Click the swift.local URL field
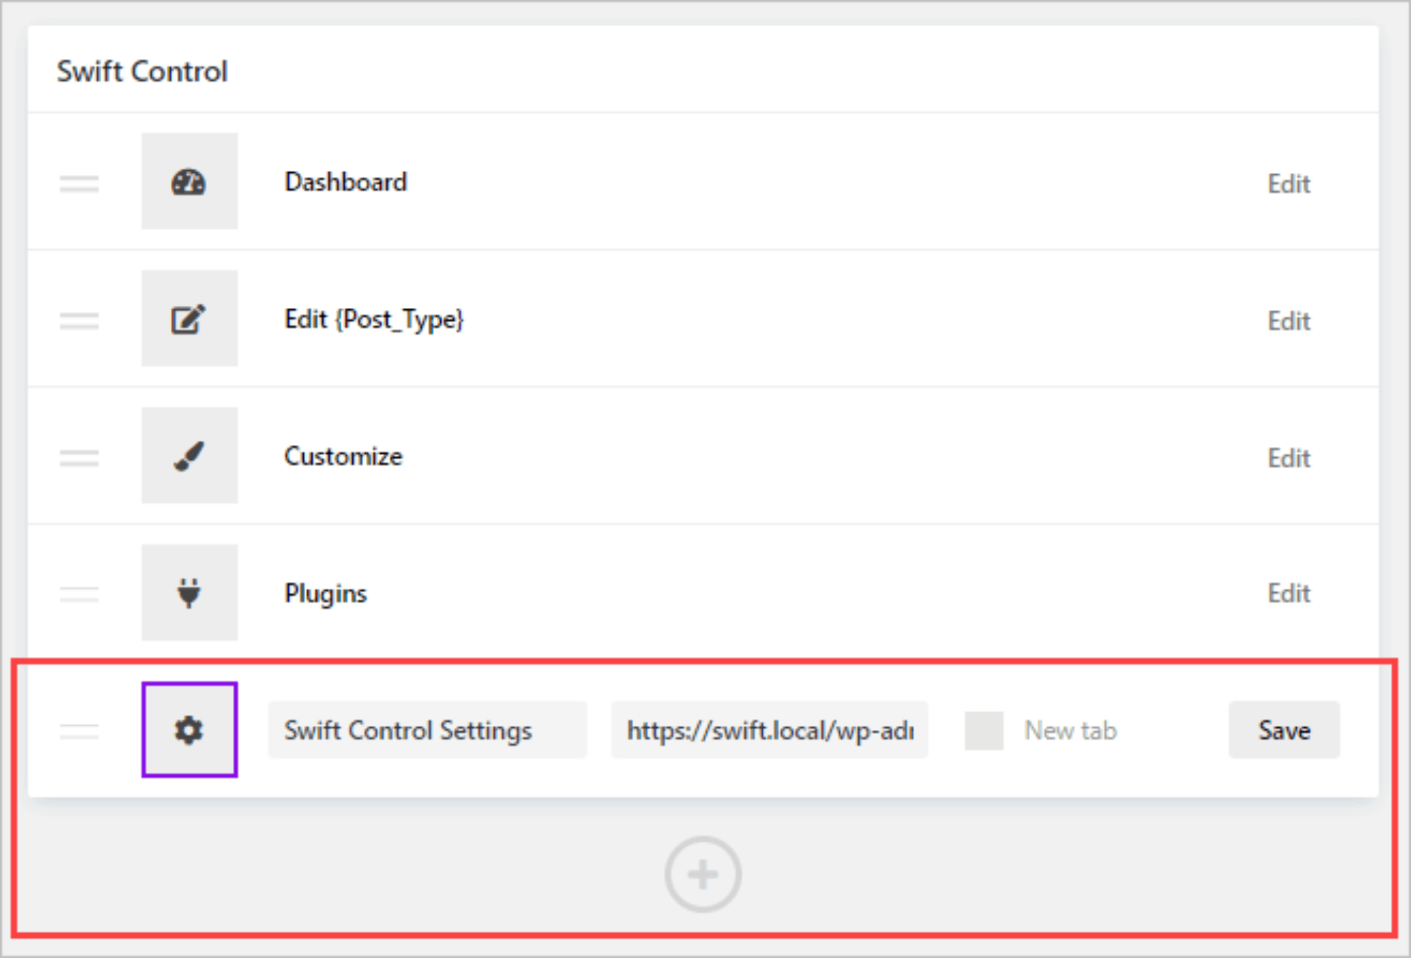 point(770,730)
